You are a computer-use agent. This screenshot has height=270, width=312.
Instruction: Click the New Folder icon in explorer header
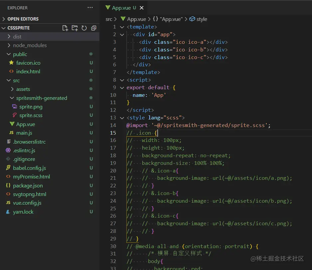75,28
